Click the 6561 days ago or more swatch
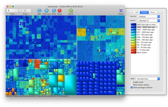Viewport: 168px width, 107px height. (x=133, y=24)
